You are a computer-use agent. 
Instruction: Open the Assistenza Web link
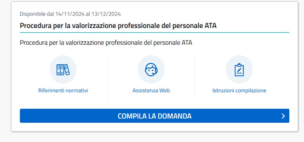(x=151, y=91)
